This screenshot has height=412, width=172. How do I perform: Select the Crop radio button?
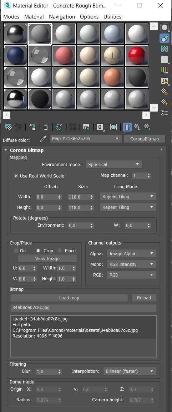point(39,251)
